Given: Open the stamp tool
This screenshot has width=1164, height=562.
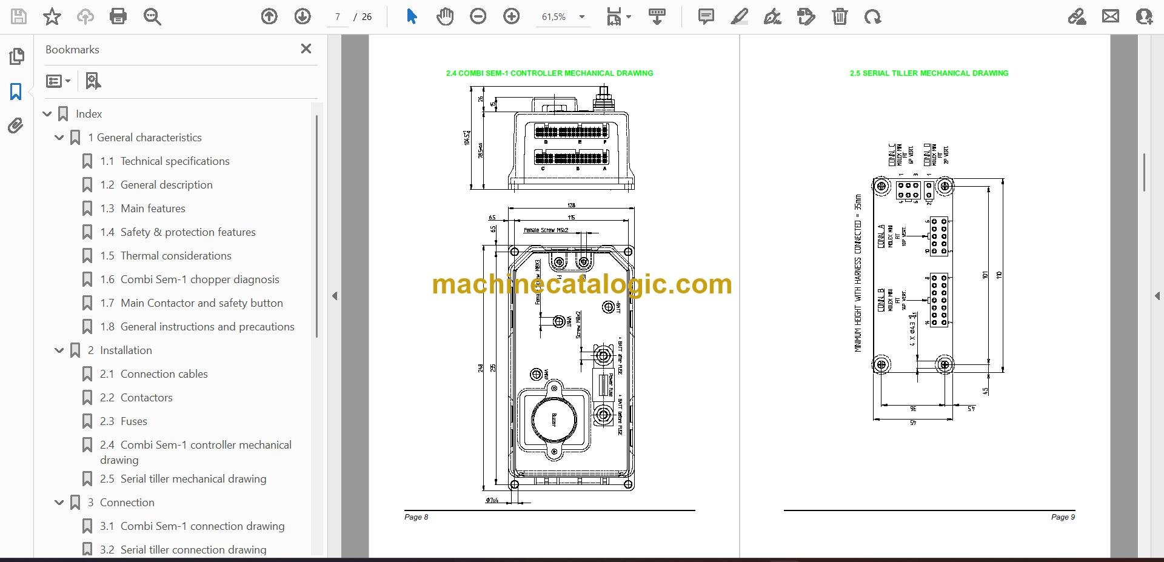Looking at the screenshot, I should click(806, 16).
